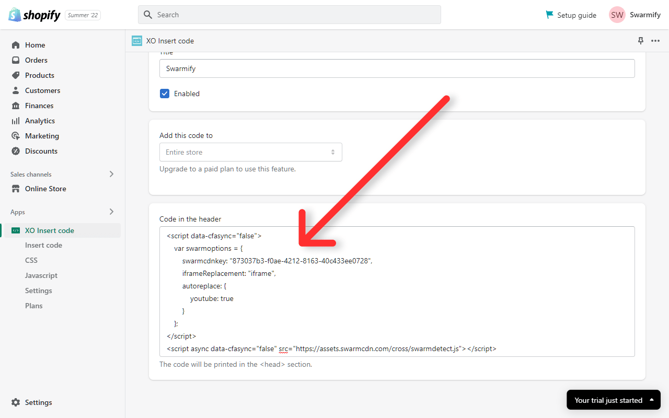The height and width of the screenshot is (418, 669).
Task: Click the XO Insert code page title
Action: tap(170, 41)
